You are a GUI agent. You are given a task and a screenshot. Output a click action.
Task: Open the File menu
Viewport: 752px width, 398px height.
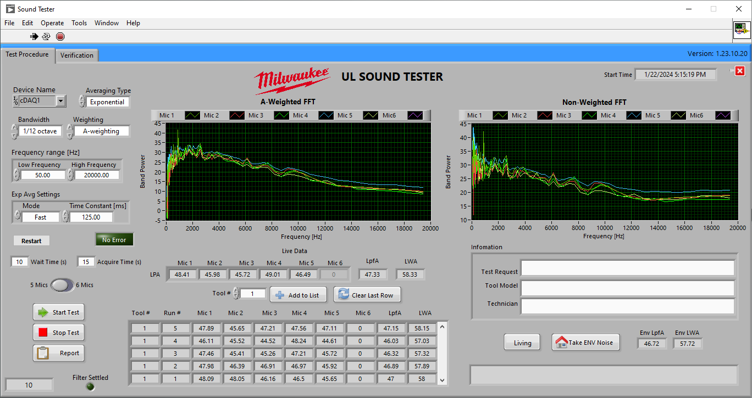coord(9,23)
